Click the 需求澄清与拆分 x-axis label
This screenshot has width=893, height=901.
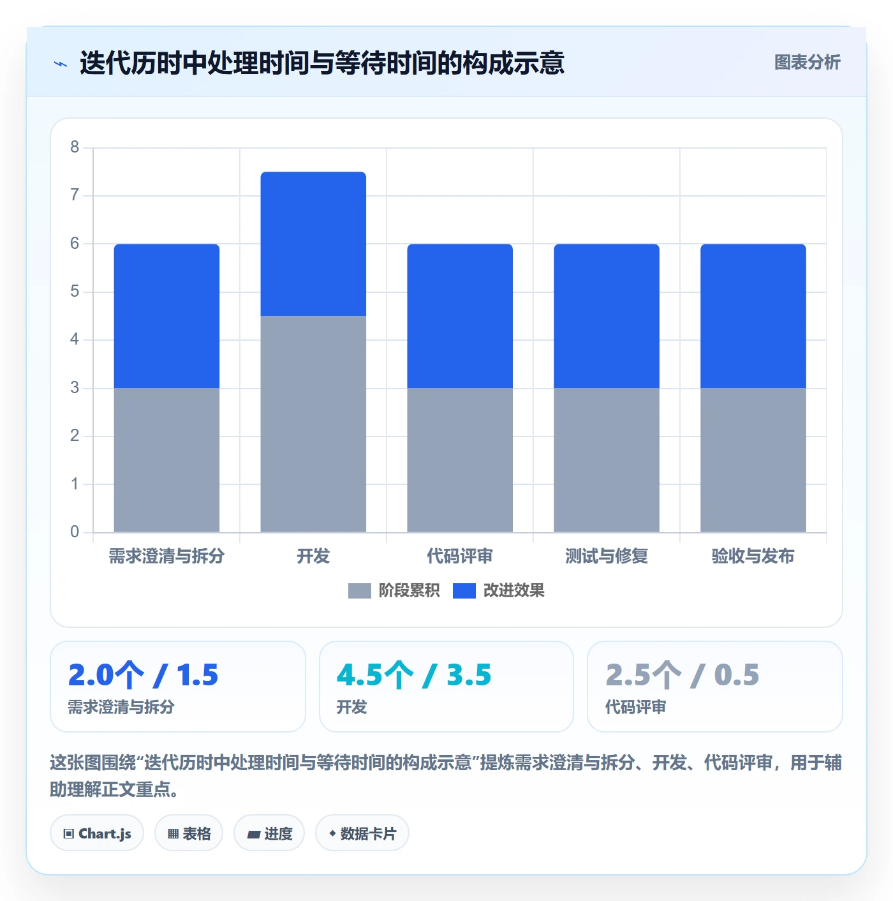click(166, 556)
